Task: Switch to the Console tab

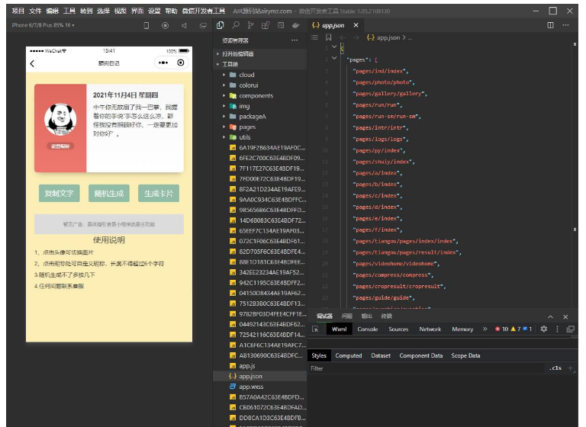Action: pos(367,329)
